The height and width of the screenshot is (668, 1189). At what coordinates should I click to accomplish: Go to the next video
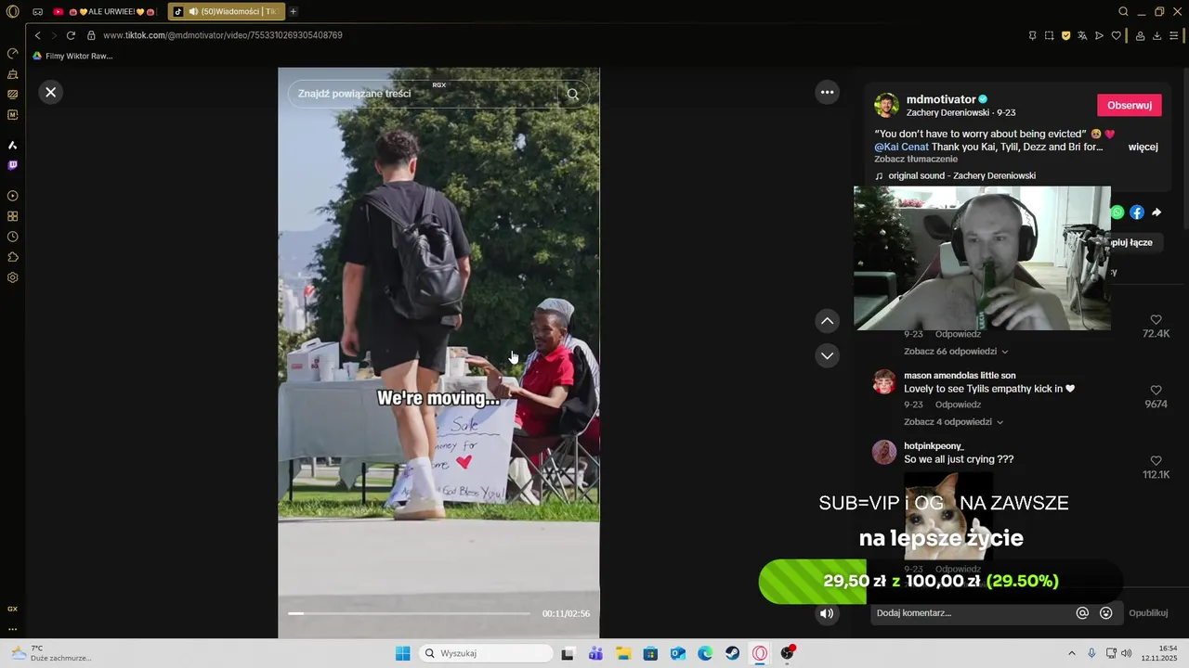(x=827, y=355)
